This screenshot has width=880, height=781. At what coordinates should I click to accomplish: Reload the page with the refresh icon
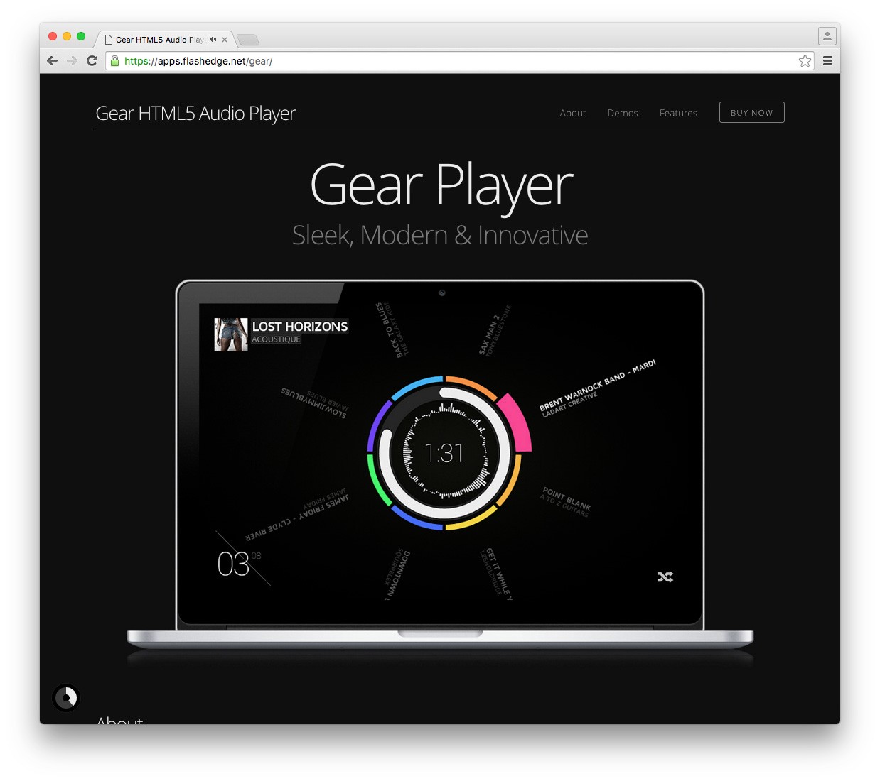click(92, 61)
